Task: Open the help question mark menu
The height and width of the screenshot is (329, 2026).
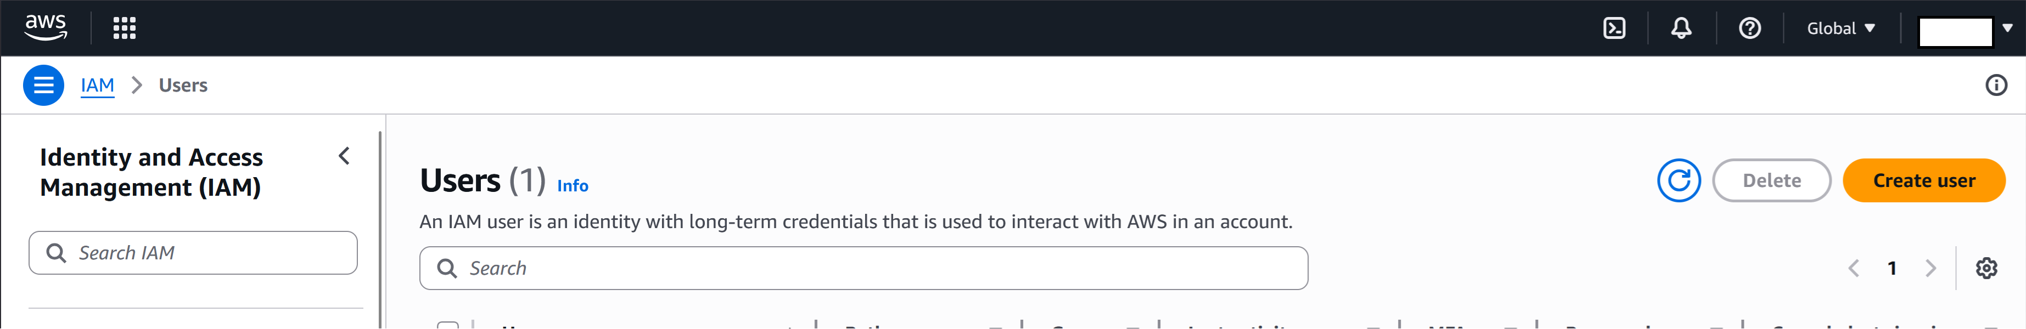Action: tap(1749, 29)
